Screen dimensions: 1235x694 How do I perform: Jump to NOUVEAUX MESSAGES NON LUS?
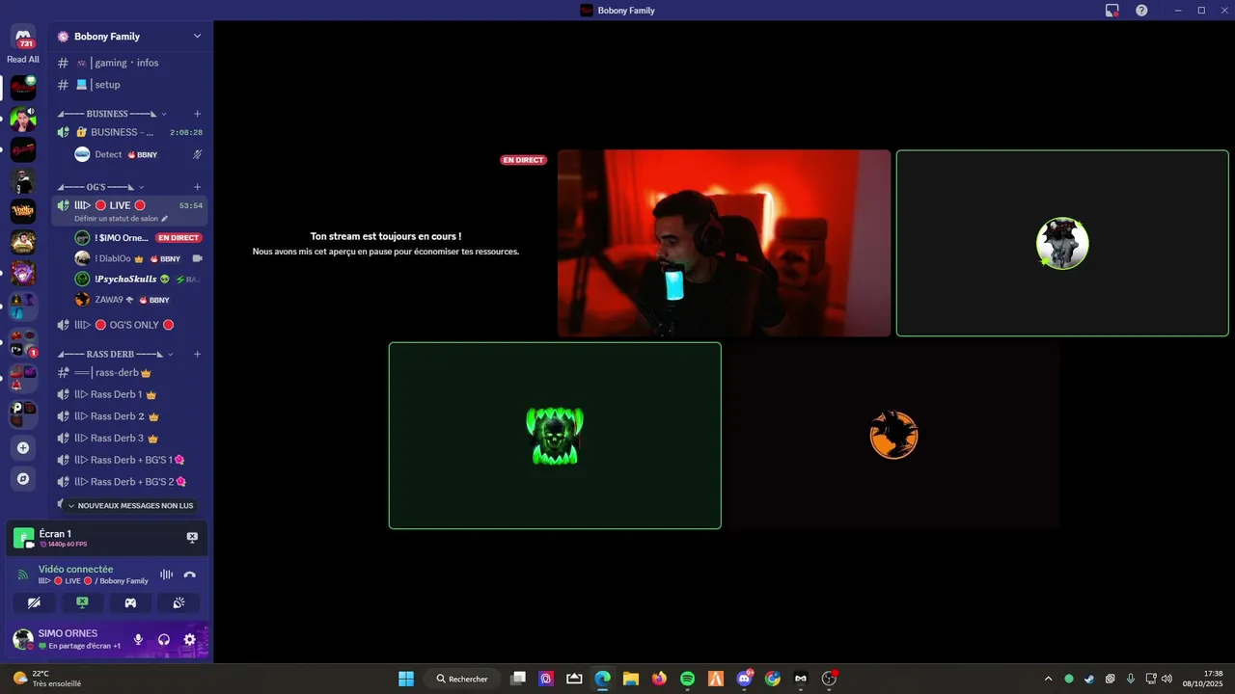[x=130, y=505]
